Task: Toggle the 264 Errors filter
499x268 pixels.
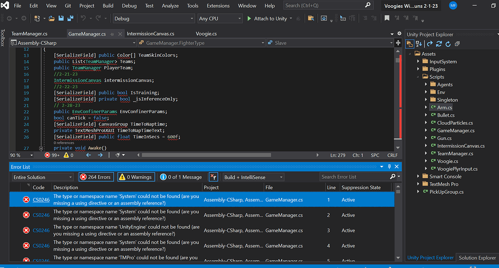Action: 96,177
